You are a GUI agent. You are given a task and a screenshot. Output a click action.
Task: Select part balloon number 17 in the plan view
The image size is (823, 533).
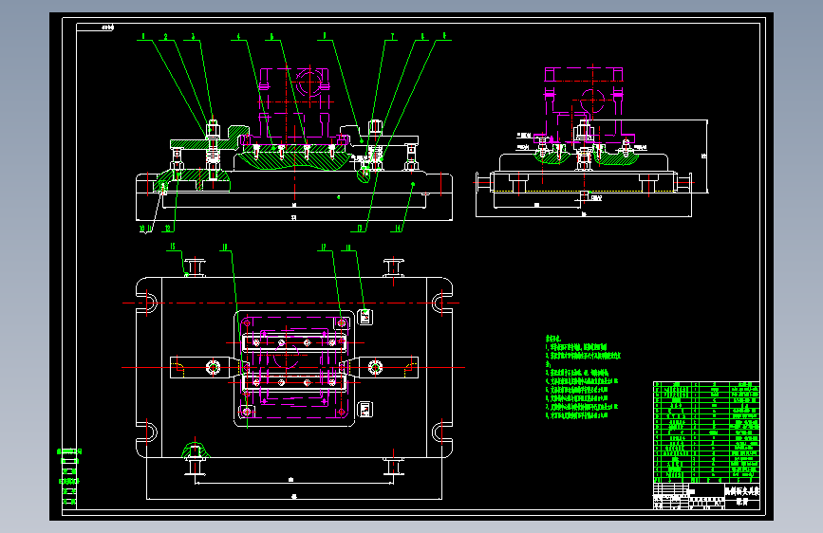pyautogui.click(x=324, y=248)
